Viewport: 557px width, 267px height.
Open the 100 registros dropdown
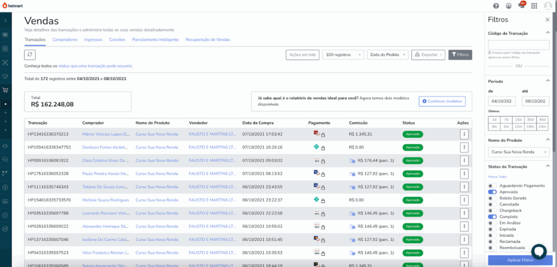[343, 55]
